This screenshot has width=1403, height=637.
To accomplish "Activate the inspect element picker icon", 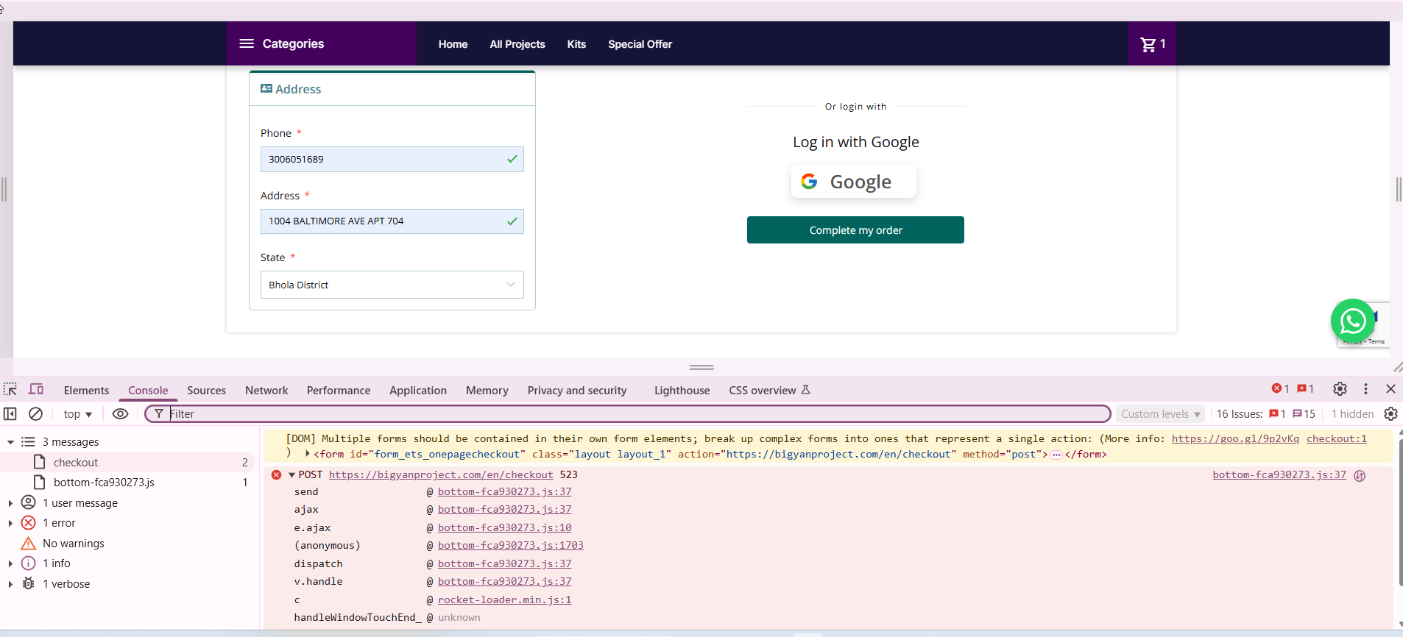I will click(10, 389).
